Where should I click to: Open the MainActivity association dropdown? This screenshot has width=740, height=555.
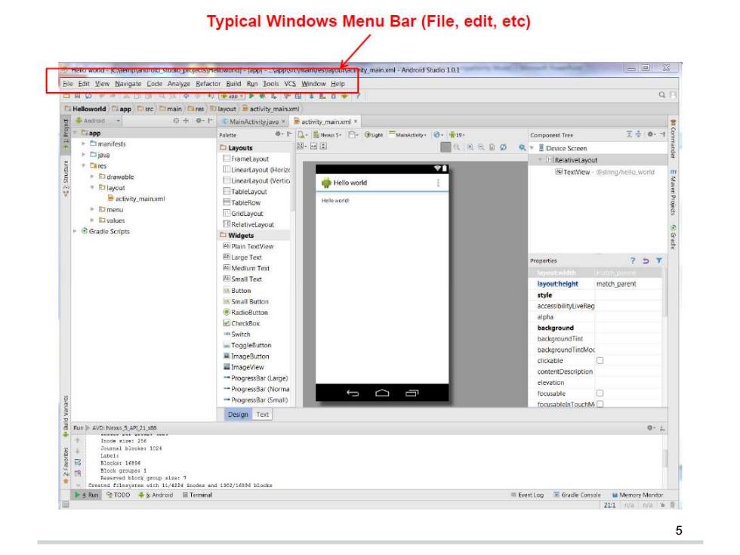point(408,134)
